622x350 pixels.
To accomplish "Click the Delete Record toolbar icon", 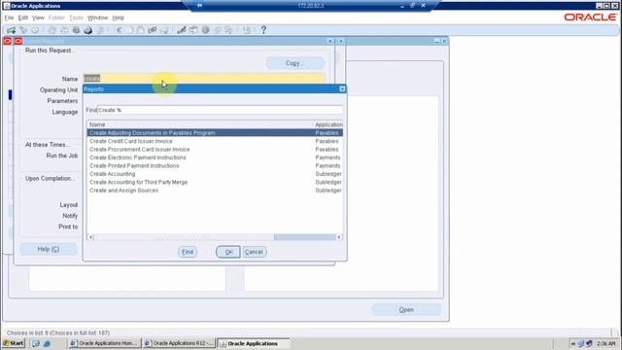I will coord(164,30).
